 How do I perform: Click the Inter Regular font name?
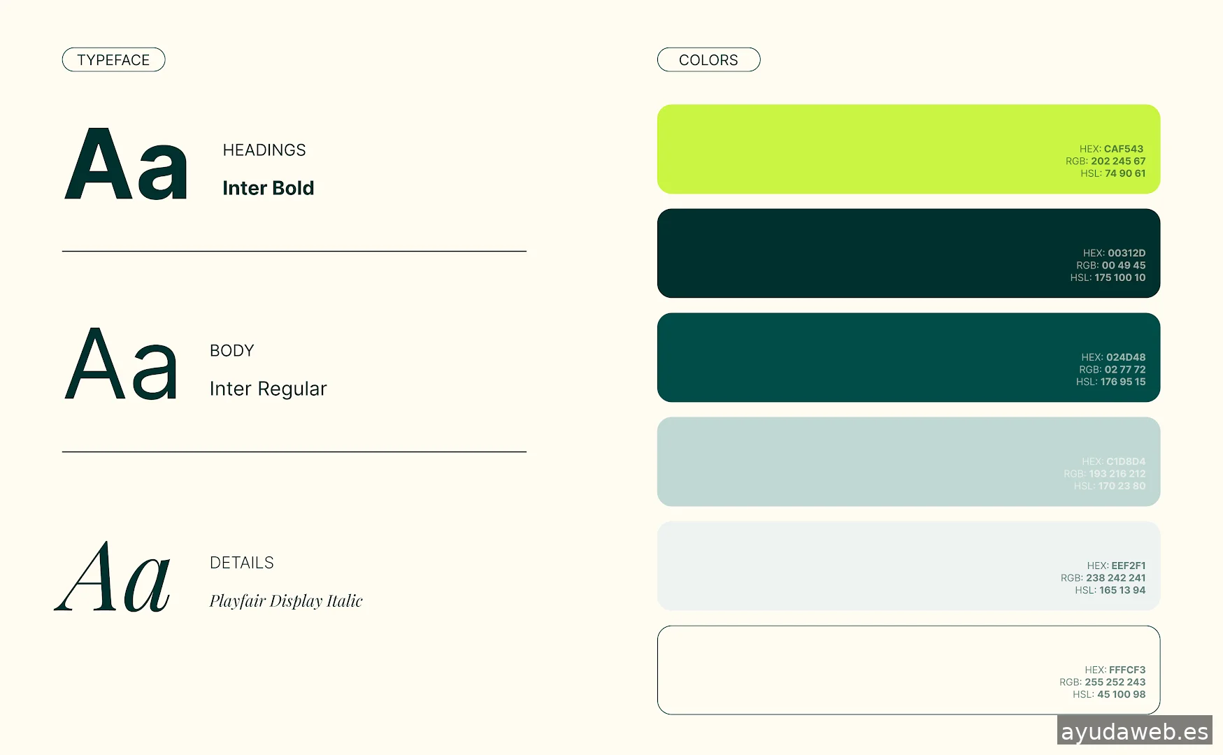pos(269,389)
